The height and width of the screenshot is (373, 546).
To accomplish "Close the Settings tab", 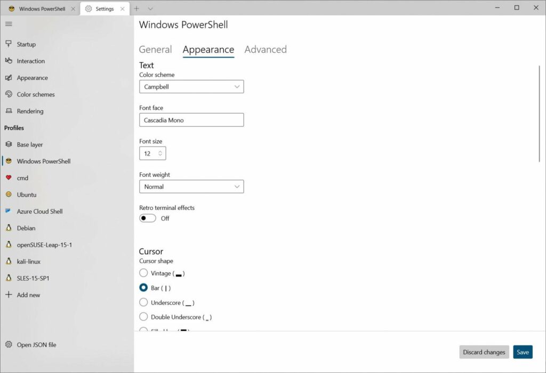I will (122, 9).
